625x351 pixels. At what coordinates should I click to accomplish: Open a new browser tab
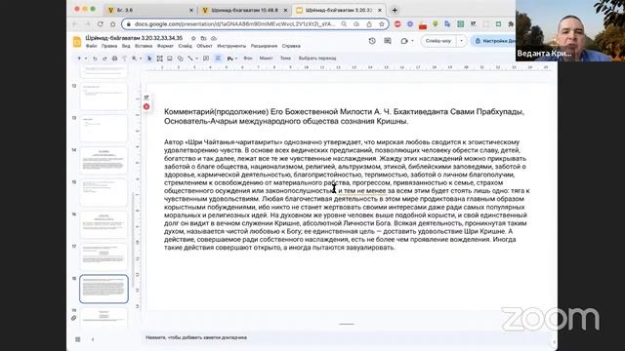click(x=395, y=10)
